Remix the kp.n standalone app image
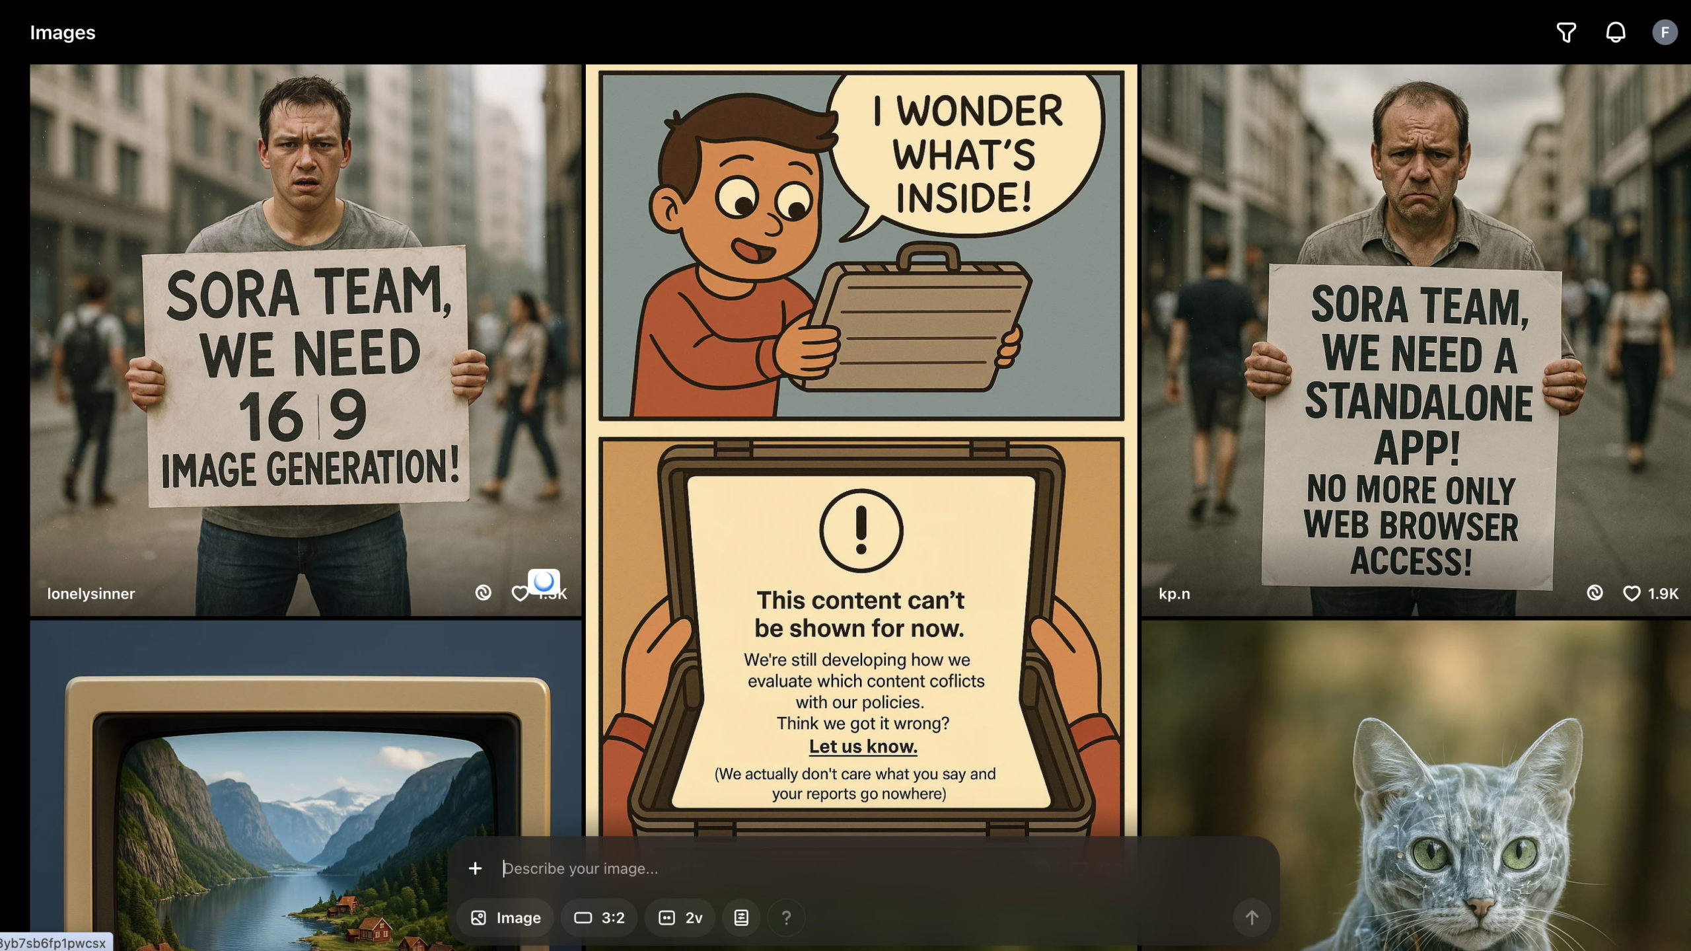 point(1595,593)
